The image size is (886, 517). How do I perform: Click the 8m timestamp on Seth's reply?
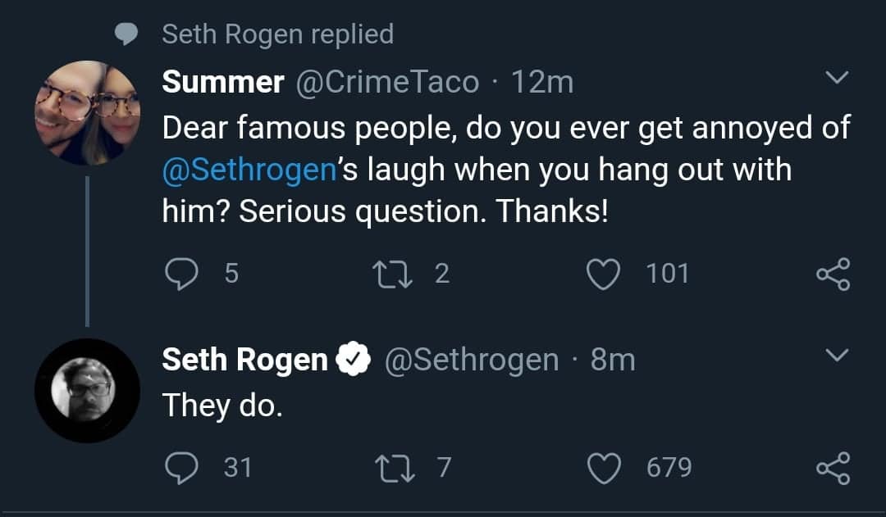coord(612,360)
